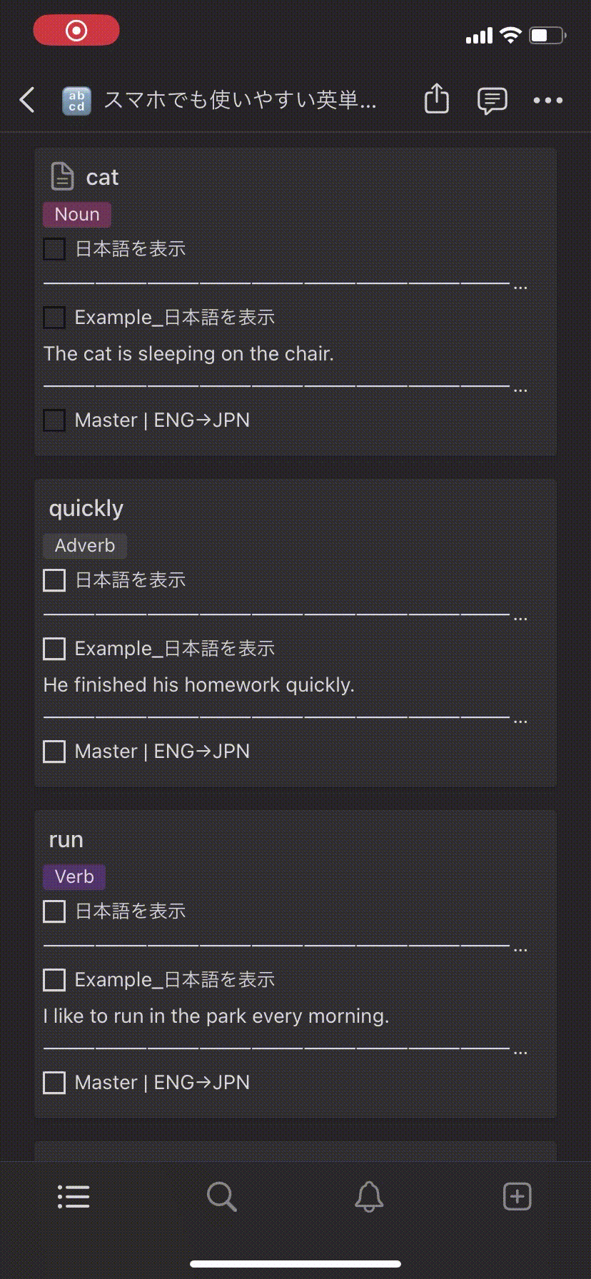Check Master | ENG→JPN on the quickly card
Viewport: 591px width, 1279px height.
(54, 752)
